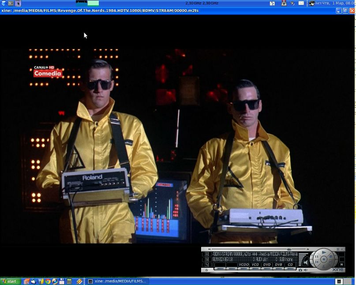Open the calculator icon in taskbar
The width and height of the screenshot is (356, 285).
[69, 281]
